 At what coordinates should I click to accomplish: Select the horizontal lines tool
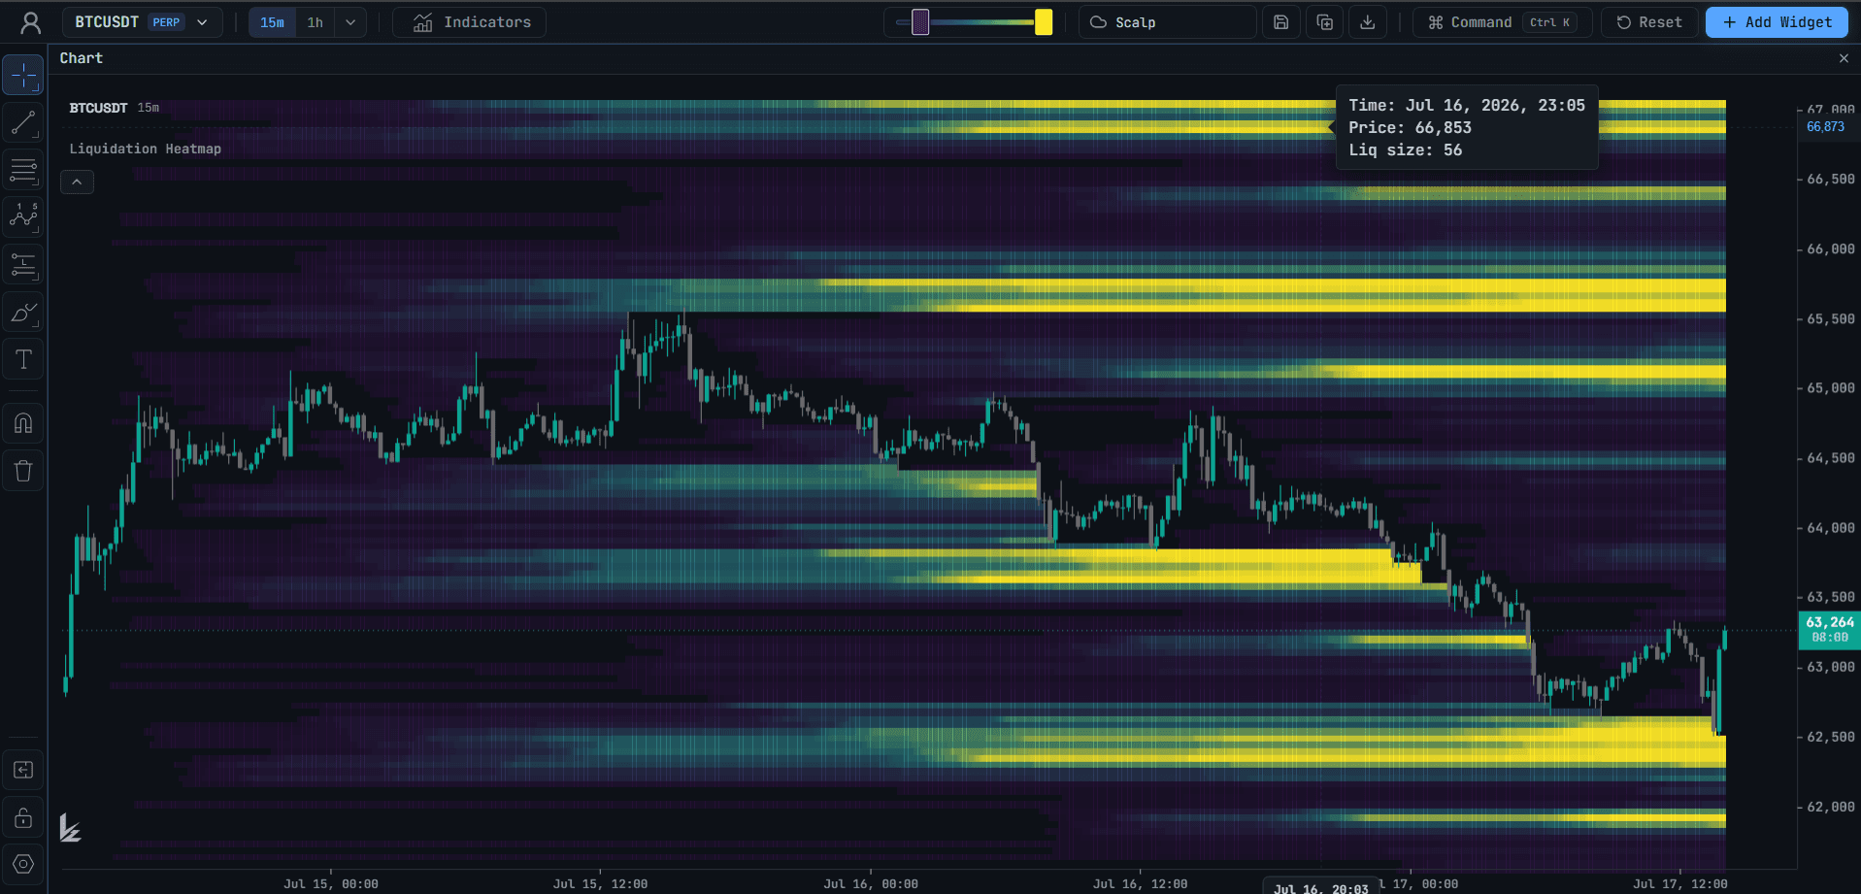tap(23, 171)
